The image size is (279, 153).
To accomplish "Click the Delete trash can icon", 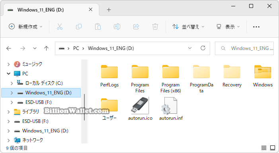I will [x=155, y=27].
